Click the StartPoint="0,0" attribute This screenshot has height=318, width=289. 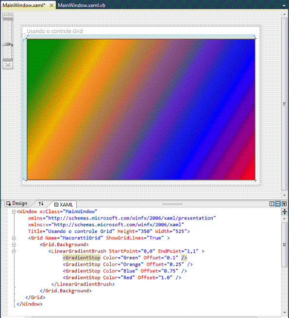132,251
